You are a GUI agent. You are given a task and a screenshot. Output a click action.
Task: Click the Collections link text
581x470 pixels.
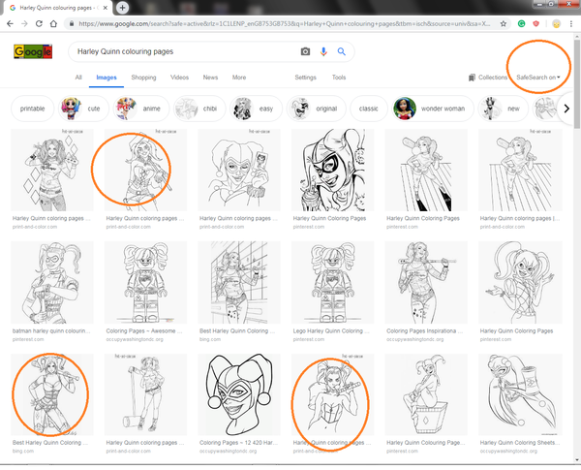click(x=493, y=78)
